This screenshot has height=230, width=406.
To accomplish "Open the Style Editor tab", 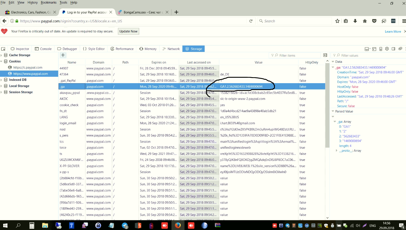I will point(94,49).
